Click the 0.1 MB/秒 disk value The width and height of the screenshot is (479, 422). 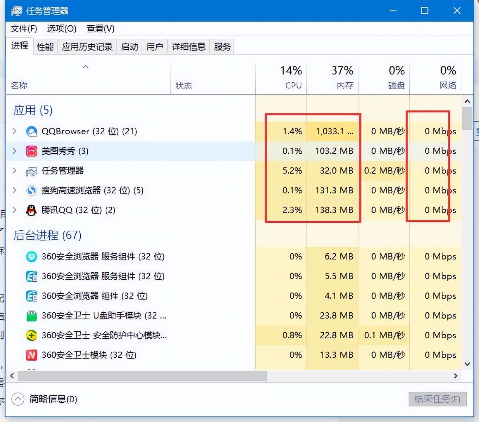(x=385, y=335)
